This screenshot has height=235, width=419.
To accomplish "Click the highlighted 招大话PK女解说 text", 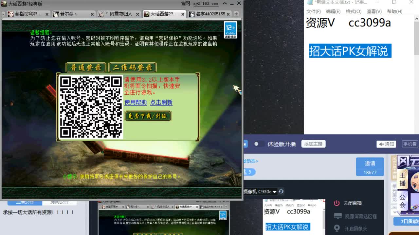I will [350, 51].
